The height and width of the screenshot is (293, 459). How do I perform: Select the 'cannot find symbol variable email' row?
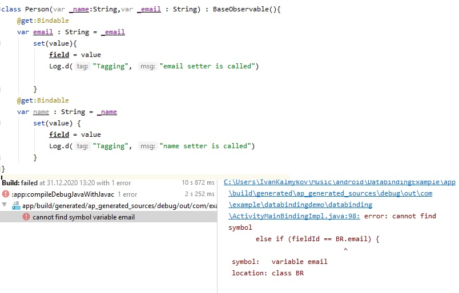coord(108,217)
